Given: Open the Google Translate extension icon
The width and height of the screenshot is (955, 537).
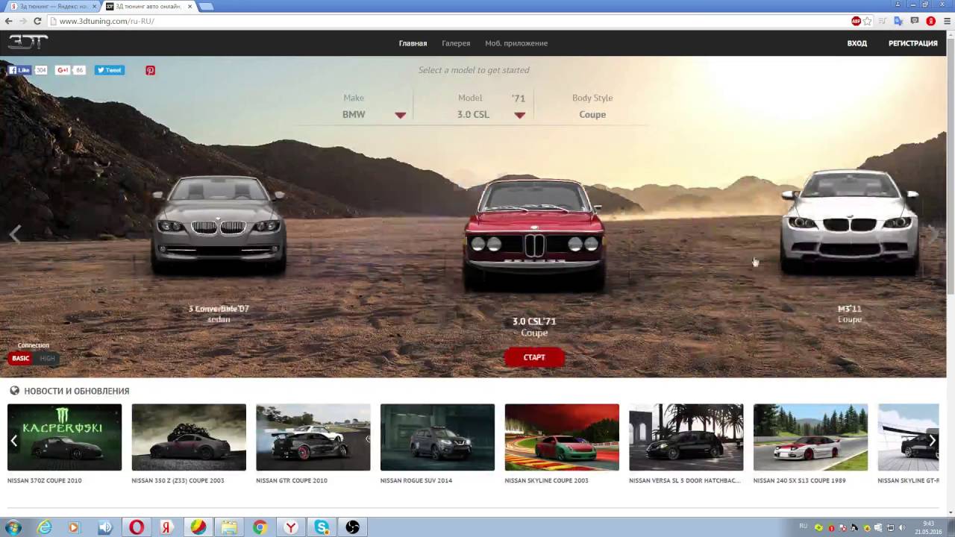Looking at the screenshot, I should [898, 21].
